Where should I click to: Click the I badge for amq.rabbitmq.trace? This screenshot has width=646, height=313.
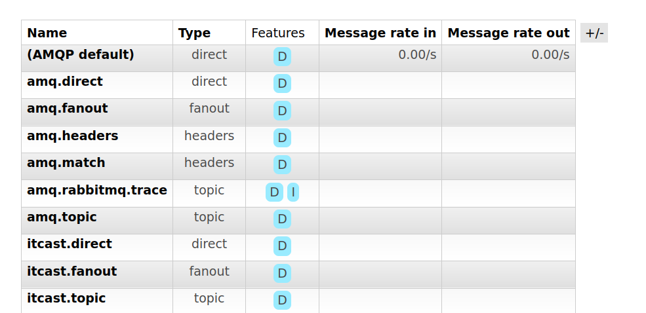(x=293, y=193)
